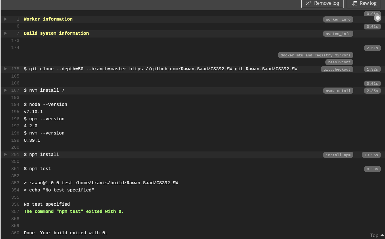Expand the Worker information fold

tap(5, 19)
